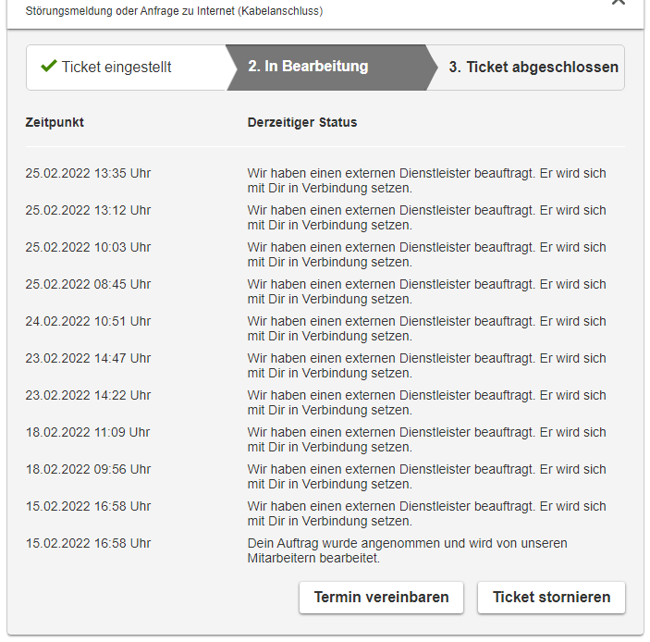
Task: Open the '3. Ticket abgeschlossen' step
Action: [533, 68]
